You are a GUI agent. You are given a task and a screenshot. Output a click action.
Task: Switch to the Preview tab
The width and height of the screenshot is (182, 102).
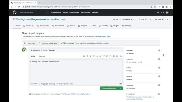42,56
